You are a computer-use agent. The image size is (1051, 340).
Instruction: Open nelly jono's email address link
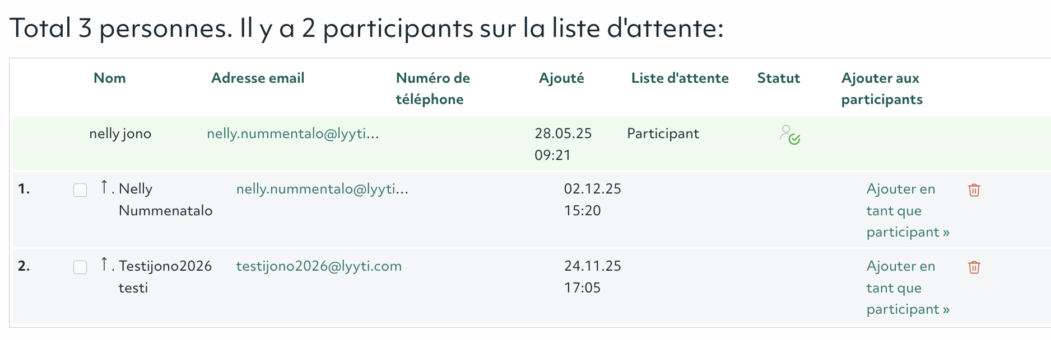pyautogui.click(x=292, y=134)
